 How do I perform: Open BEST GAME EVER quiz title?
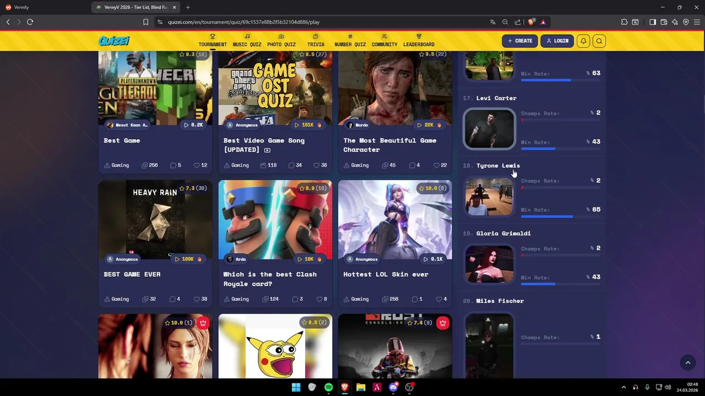132,274
